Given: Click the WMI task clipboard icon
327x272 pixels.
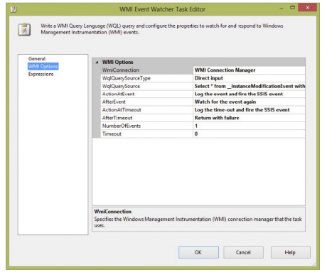Looking at the screenshot, I should pyautogui.click(x=24, y=29).
